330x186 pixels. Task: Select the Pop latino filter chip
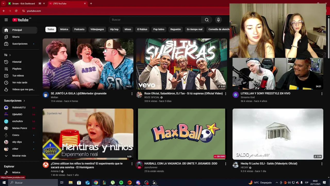click(159, 29)
